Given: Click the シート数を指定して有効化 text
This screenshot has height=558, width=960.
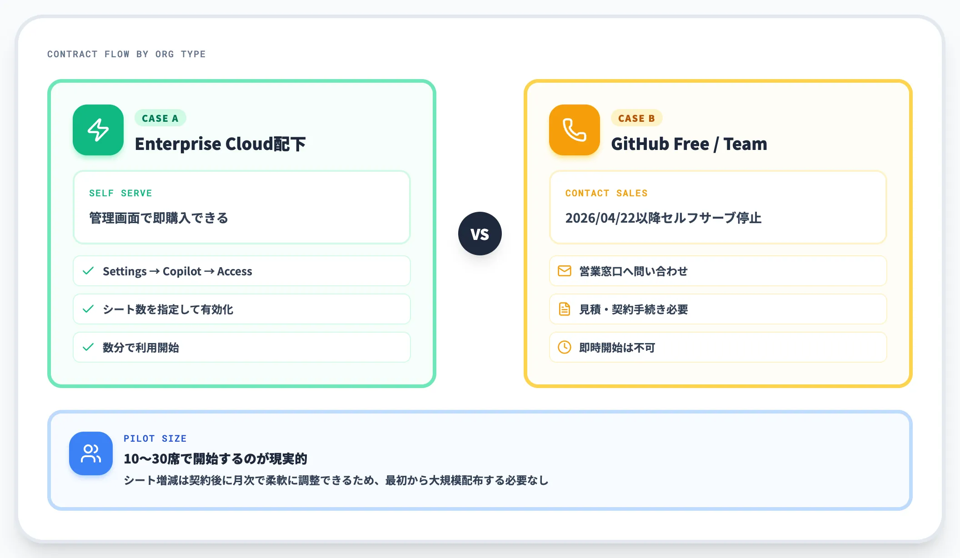Looking at the screenshot, I should [168, 309].
